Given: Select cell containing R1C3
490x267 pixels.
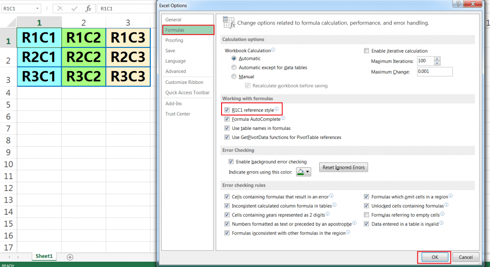Looking at the screenshot, I should (x=128, y=38).
